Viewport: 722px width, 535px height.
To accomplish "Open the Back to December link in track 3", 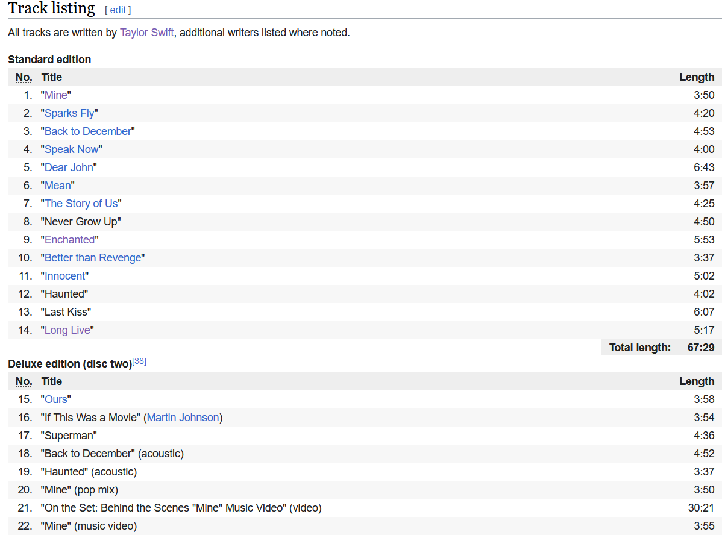I will coord(88,131).
